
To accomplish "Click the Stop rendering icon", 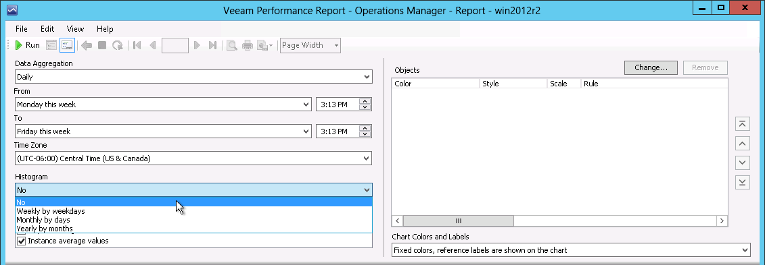I will pyautogui.click(x=102, y=45).
